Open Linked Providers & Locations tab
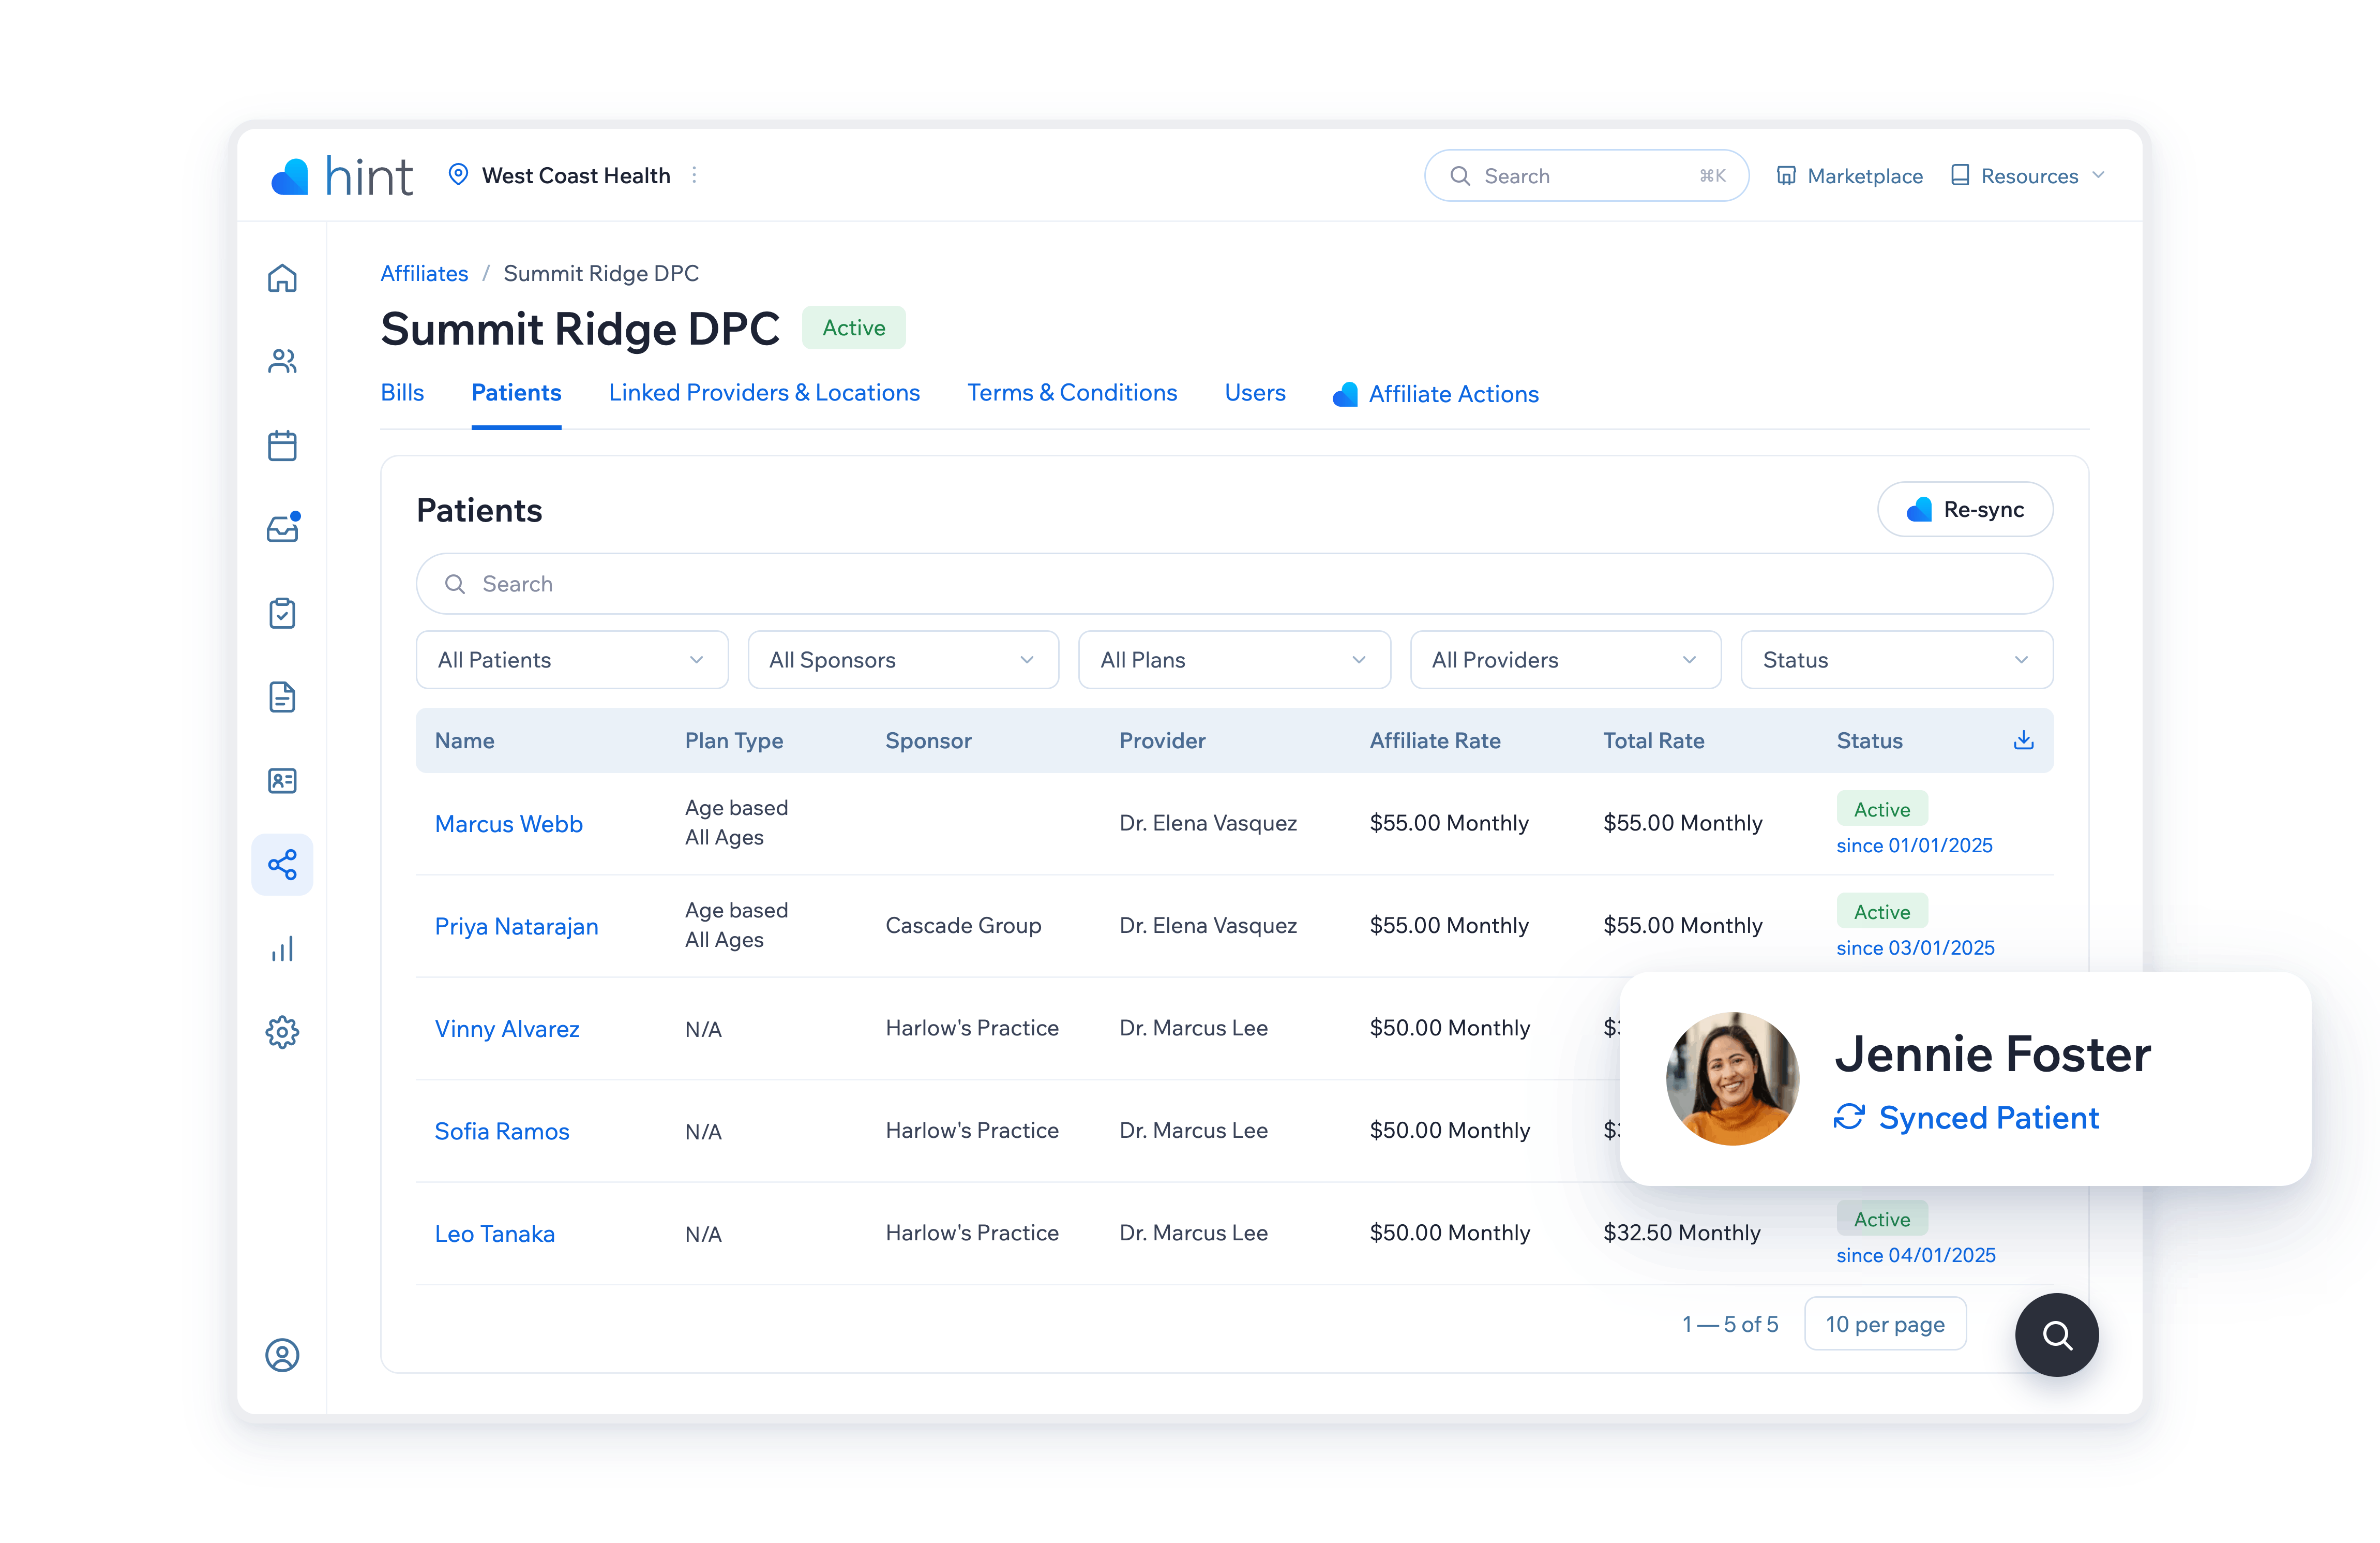Image resolution: width=2380 pixels, height=1543 pixels. point(764,392)
